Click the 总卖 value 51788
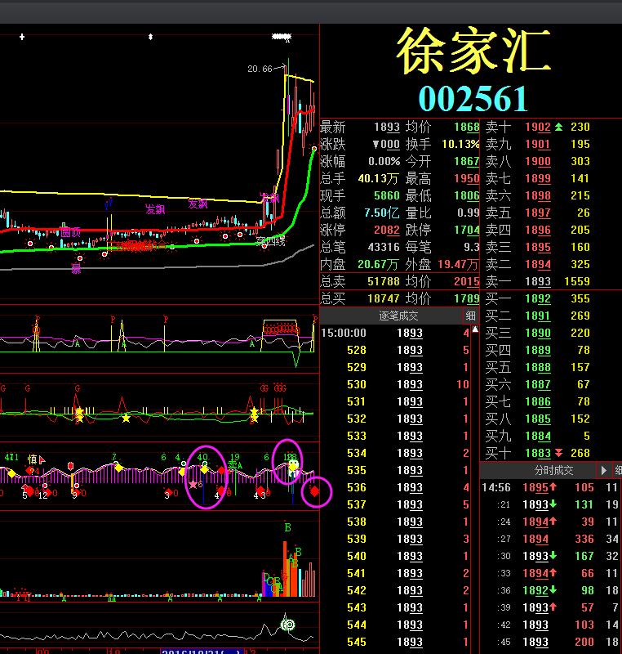 click(x=384, y=281)
